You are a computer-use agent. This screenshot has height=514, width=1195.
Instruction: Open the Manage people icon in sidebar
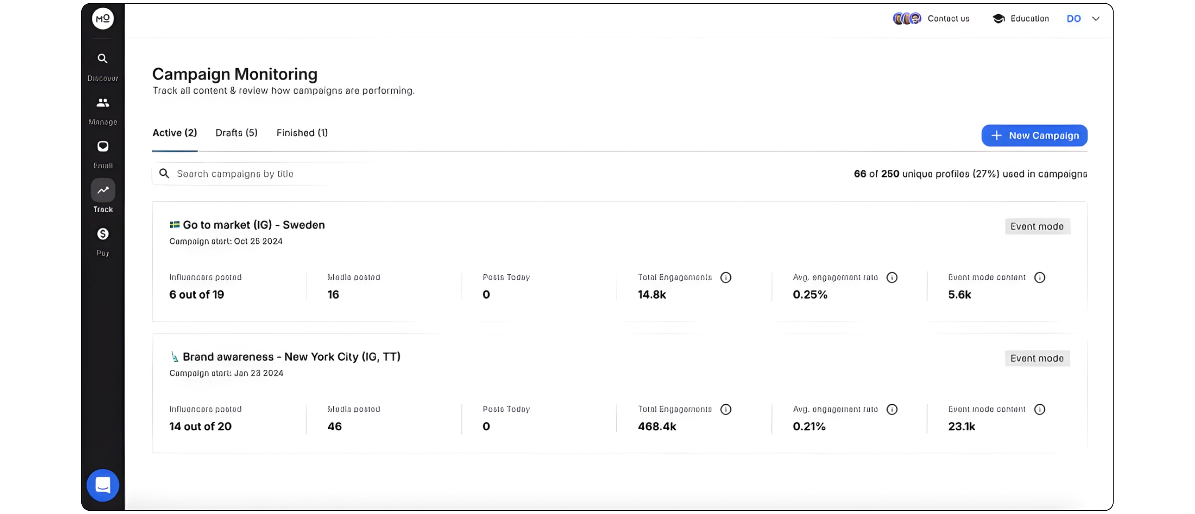click(x=103, y=103)
